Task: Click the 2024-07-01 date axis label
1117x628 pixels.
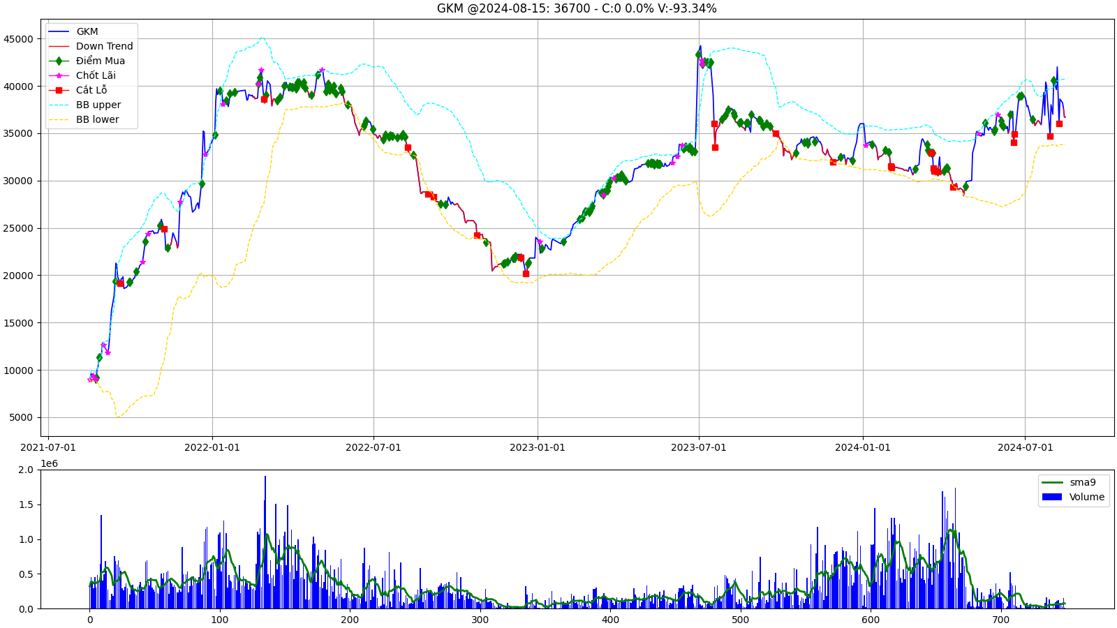Action: (1025, 447)
